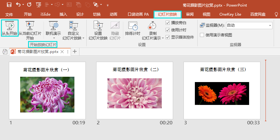The width and height of the screenshot is (280, 140).
Task: Click the lightbulb Tell Me icon
Action: click(x=276, y=14)
